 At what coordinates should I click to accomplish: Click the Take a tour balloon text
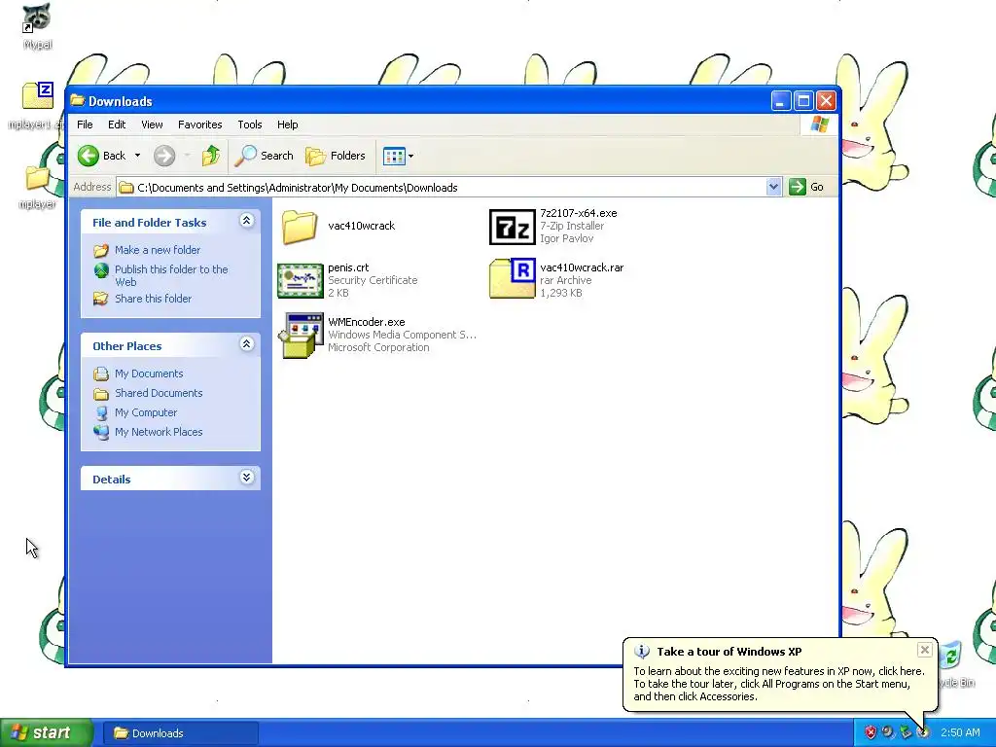click(x=779, y=684)
